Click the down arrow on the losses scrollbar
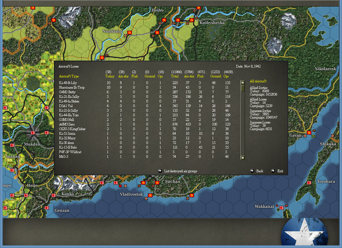 (x=242, y=157)
